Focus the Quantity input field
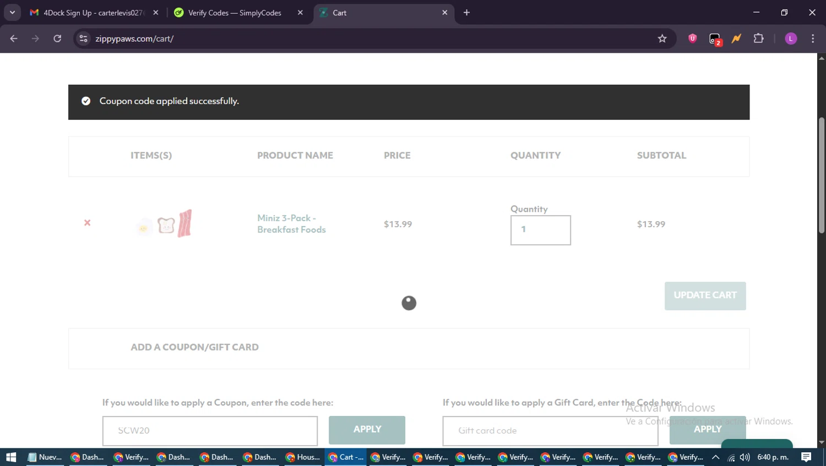 pyautogui.click(x=540, y=230)
